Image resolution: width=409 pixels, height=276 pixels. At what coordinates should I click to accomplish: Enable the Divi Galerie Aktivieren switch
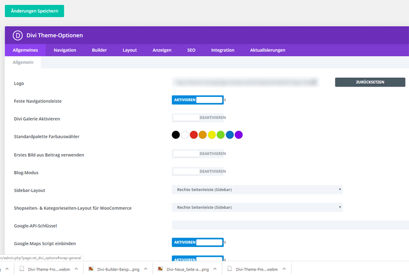198,118
